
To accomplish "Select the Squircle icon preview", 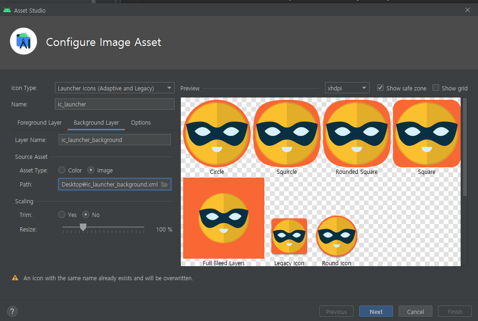I will click(286, 134).
